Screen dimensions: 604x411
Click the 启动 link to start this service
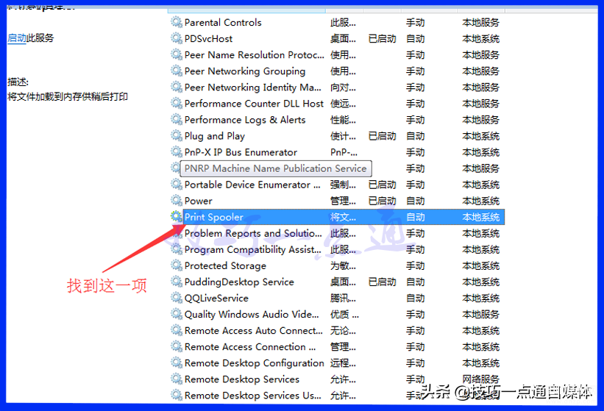[x=17, y=38]
